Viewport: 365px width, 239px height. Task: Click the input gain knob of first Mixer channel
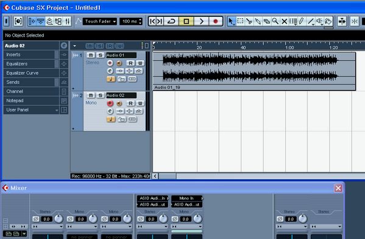[58, 218]
